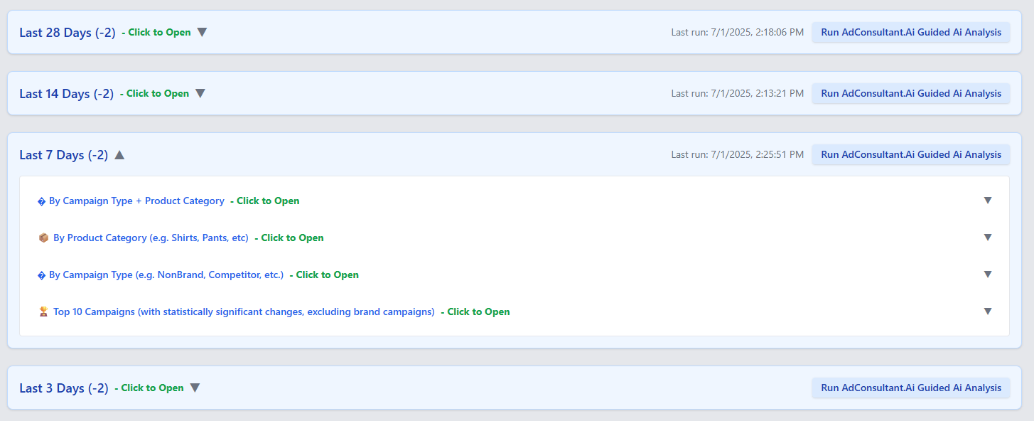Run Guided Ai Analysis for Last 14 Days
Screen dimensions: 1034x421
tap(910, 93)
